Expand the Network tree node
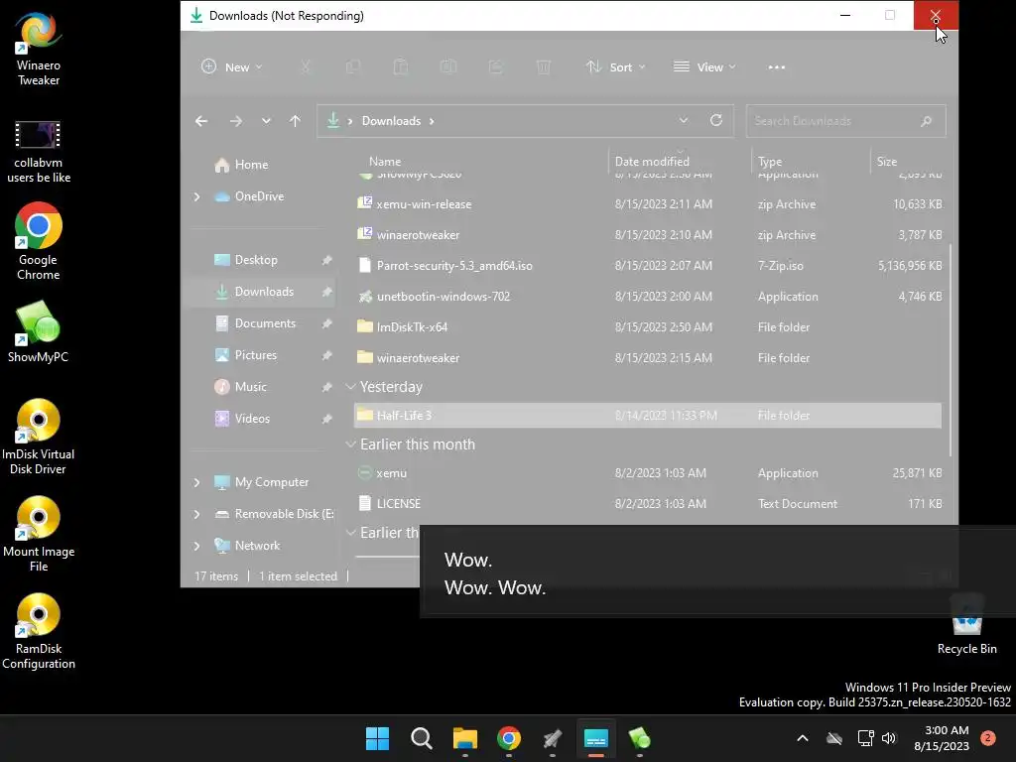This screenshot has height=762, width=1016. coord(197,546)
